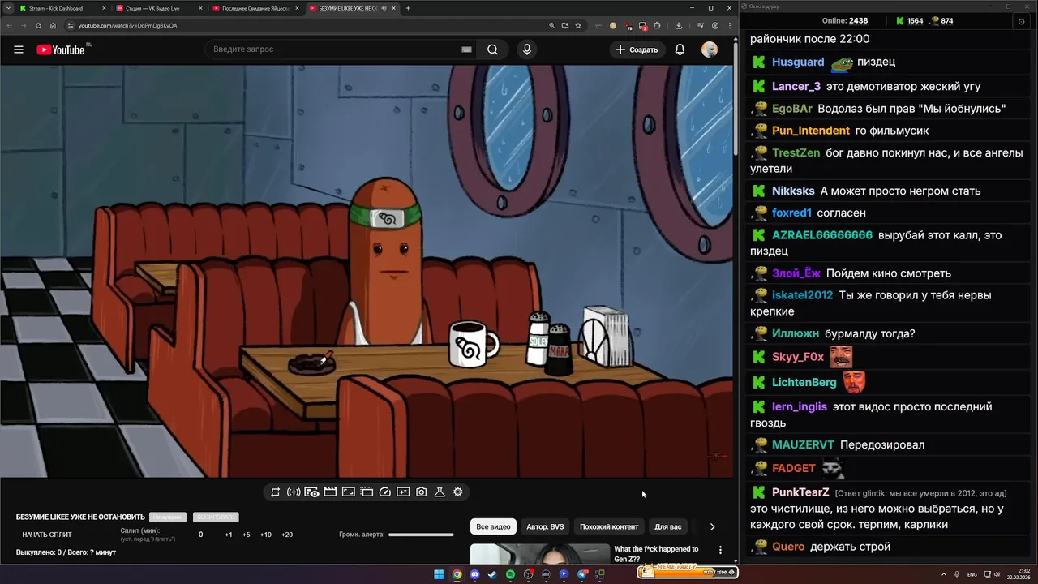This screenshot has height=584, width=1038.
Task: Click the КОПИРОВАТЬ button
Action: 216,517
